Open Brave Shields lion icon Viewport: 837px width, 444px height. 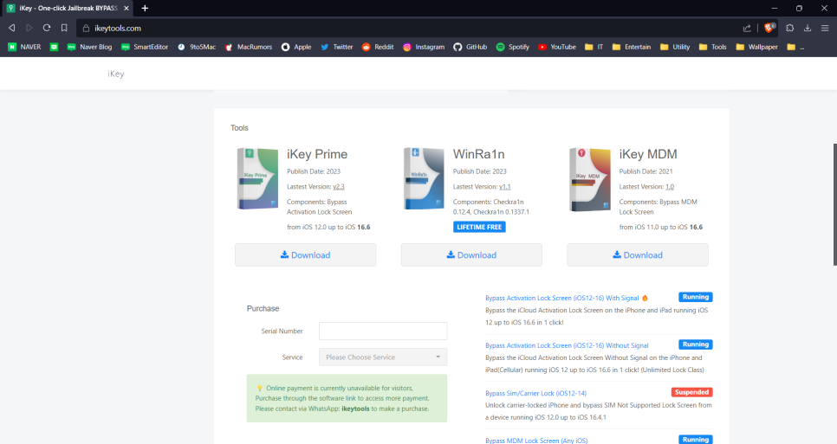pos(769,28)
